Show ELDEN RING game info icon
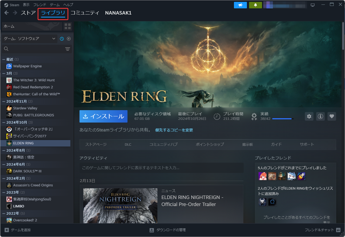 point(320,116)
